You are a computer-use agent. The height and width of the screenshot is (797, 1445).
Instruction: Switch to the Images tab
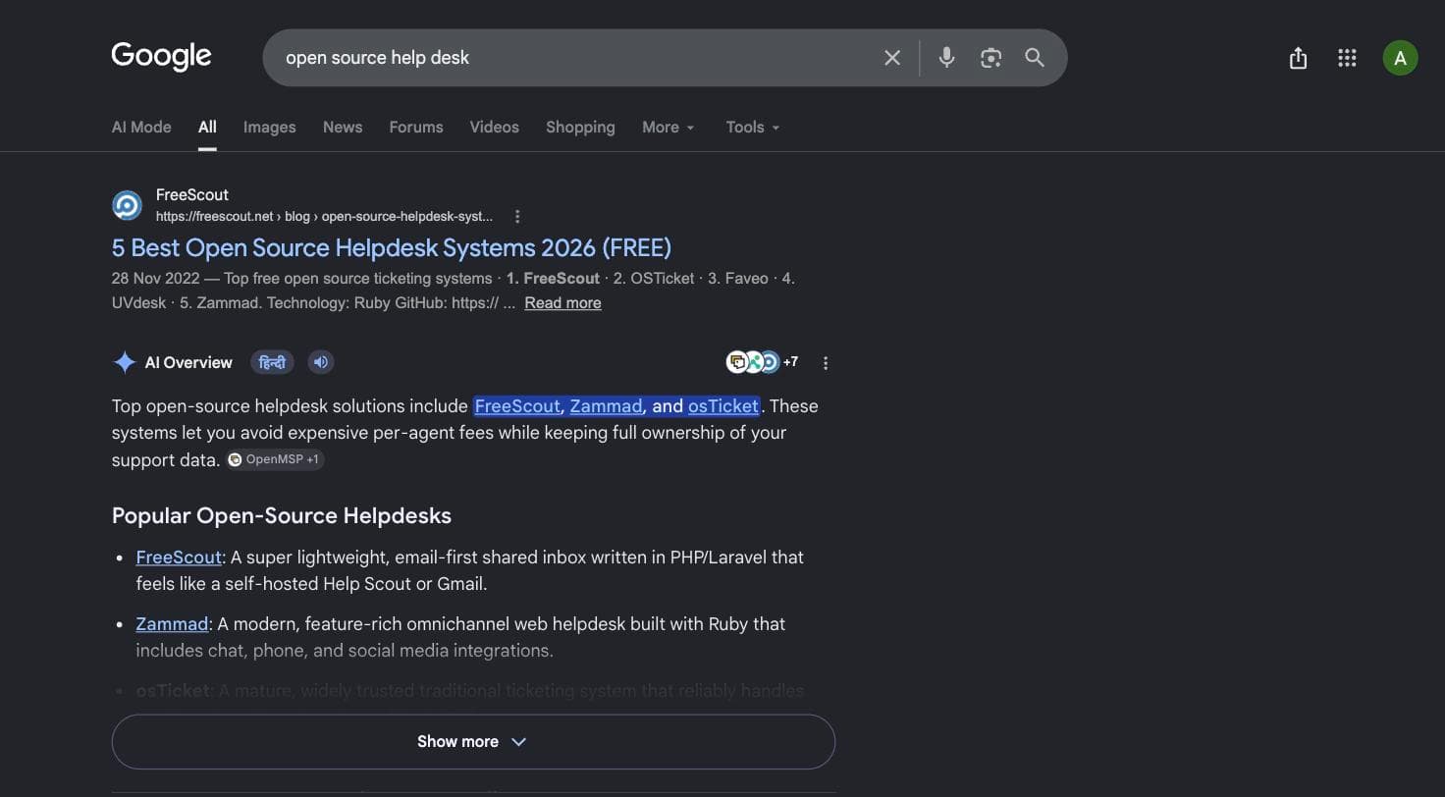269,127
